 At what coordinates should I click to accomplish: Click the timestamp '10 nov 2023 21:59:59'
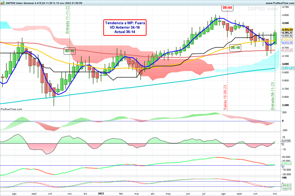coord(70,3)
